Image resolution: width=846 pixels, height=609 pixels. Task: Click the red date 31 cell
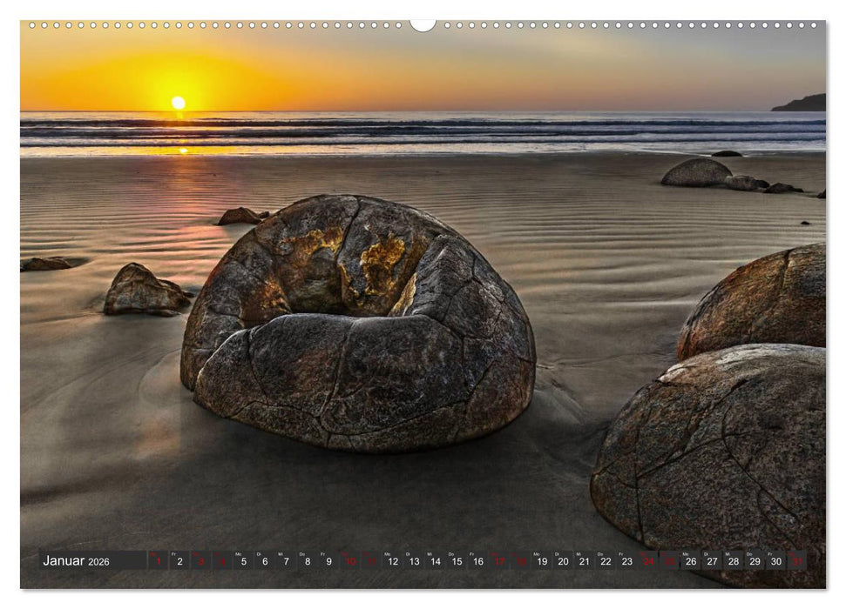[x=796, y=561]
